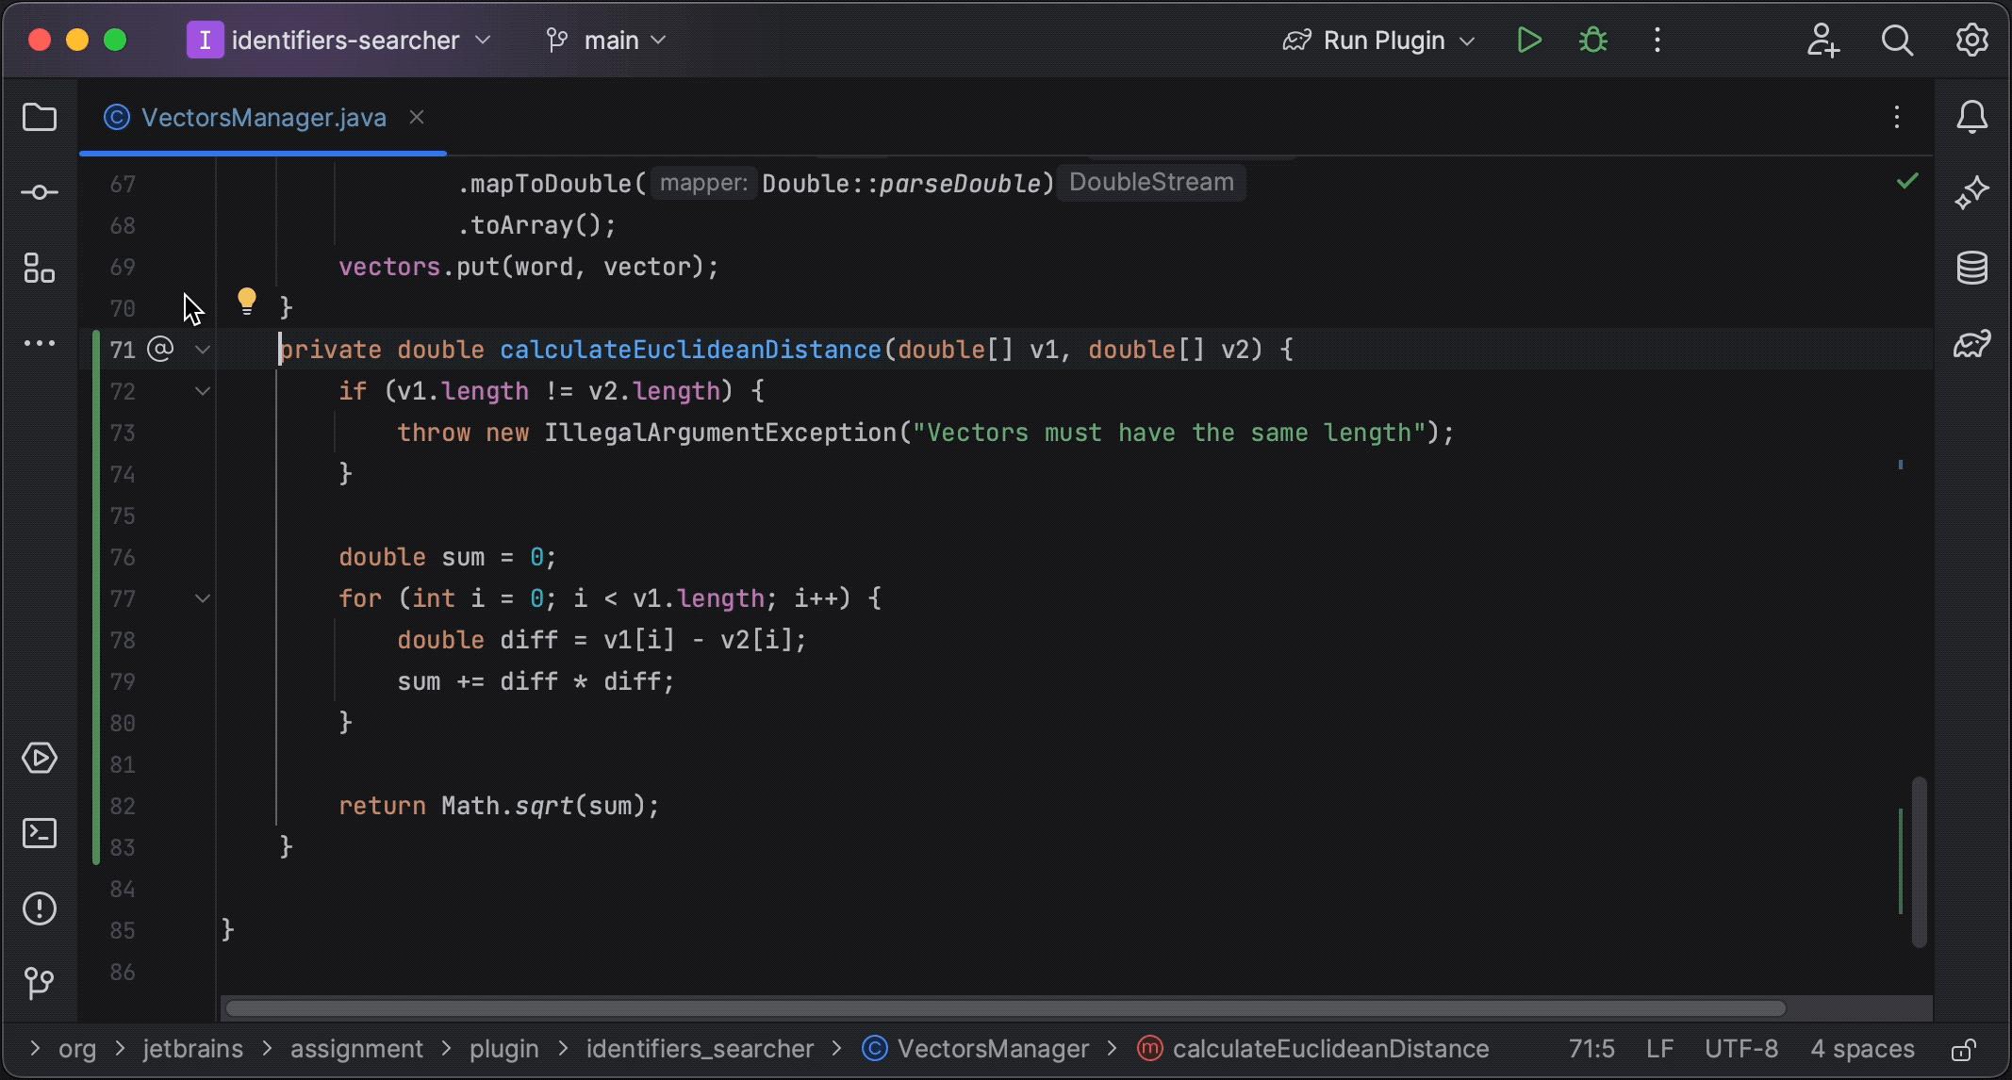Click the inspections status green checkmark
The image size is (2012, 1080).
click(1907, 181)
